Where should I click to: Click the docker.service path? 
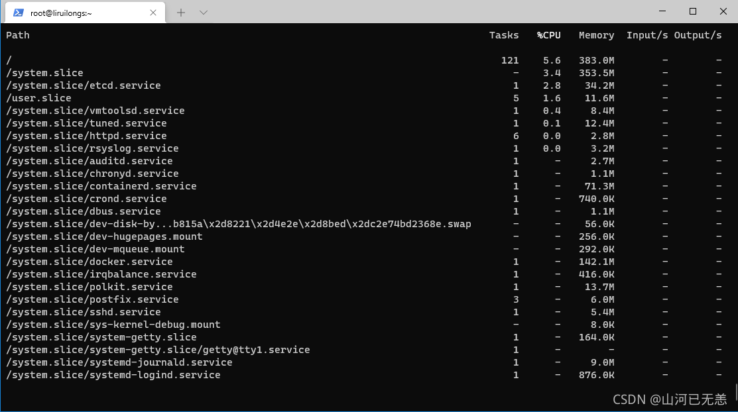click(x=90, y=262)
